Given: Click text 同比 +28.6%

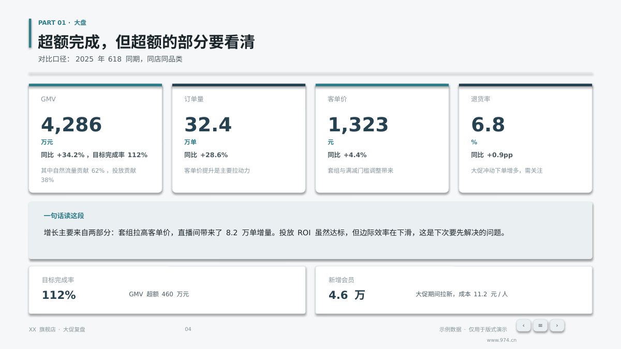Looking at the screenshot, I should coord(206,155).
